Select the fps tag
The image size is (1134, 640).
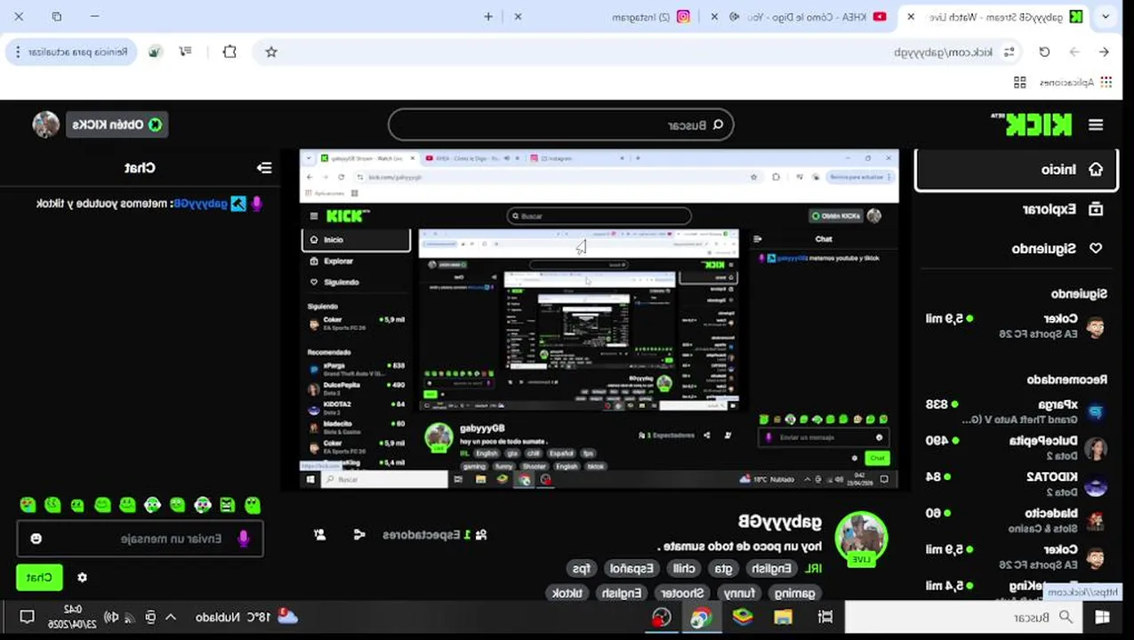coord(582,569)
